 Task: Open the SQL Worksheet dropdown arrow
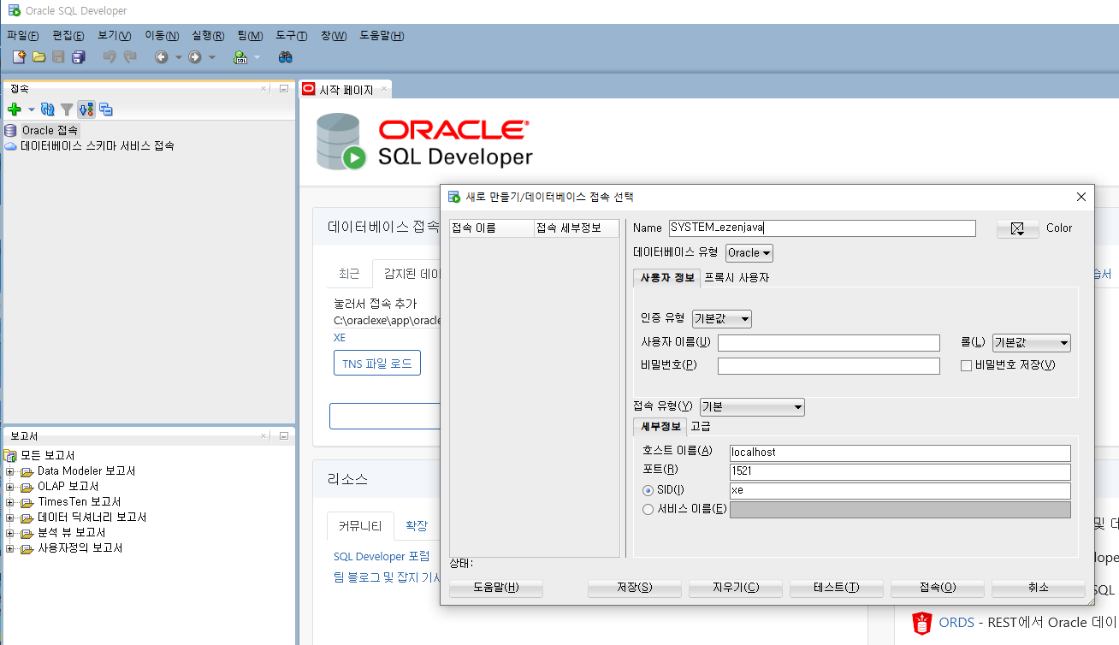coord(257,57)
